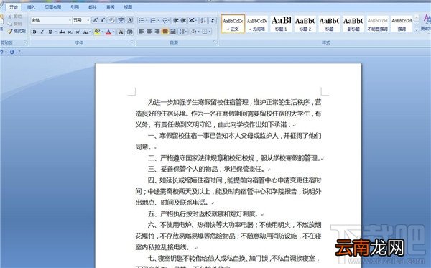Click the character shading (A) icon

(x=121, y=32)
